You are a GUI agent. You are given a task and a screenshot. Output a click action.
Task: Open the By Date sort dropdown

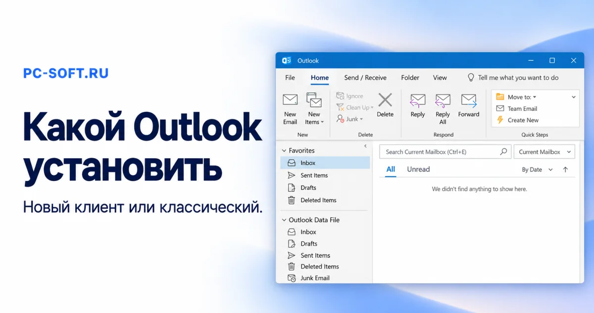tap(537, 170)
